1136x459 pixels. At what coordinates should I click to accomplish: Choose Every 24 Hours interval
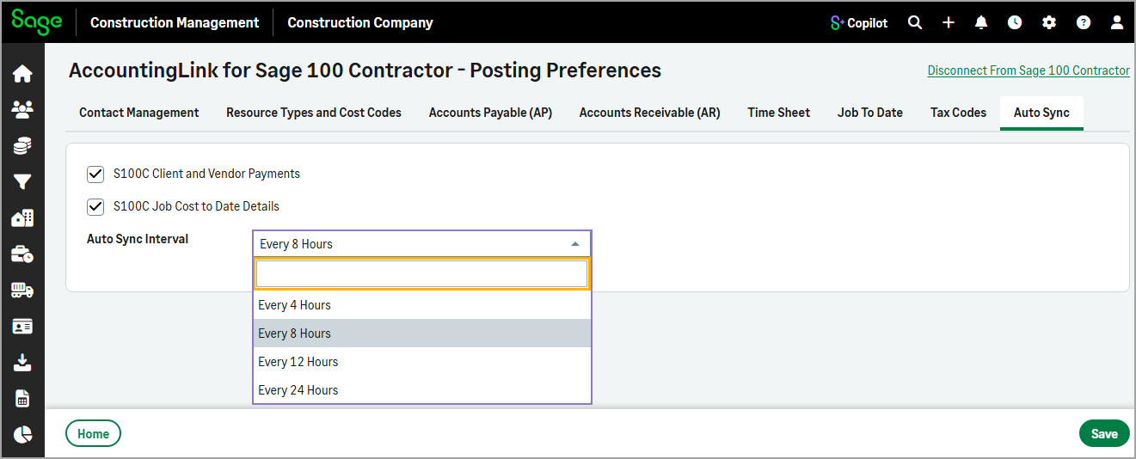coord(298,390)
